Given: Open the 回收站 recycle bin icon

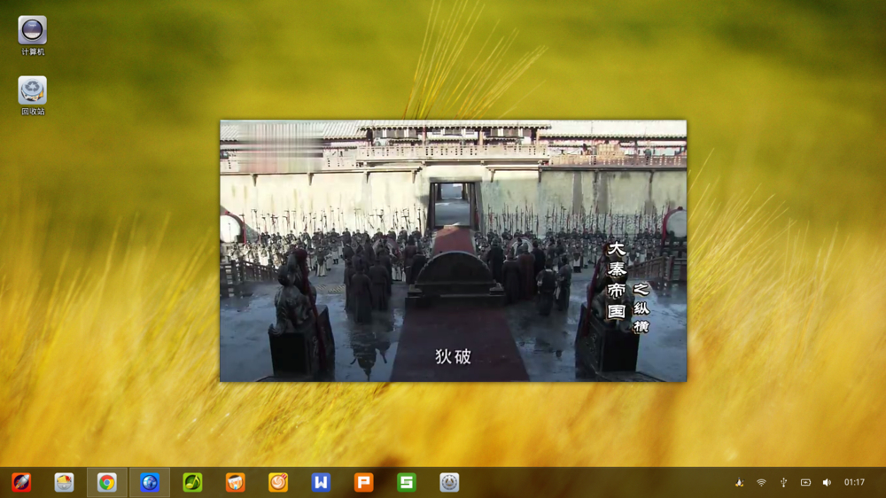Looking at the screenshot, I should [x=32, y=96].
